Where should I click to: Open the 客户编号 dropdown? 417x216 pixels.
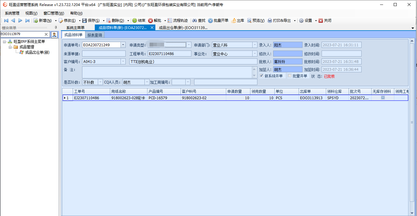123,62
